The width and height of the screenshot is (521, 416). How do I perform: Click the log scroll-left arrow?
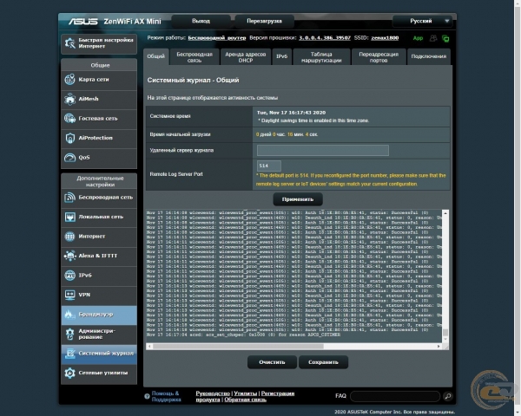pyautogui.click(x=150, y=347)
